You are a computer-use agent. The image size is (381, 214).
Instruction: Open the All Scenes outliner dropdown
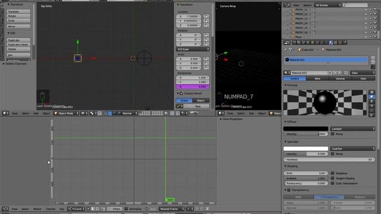click(328, 5)
